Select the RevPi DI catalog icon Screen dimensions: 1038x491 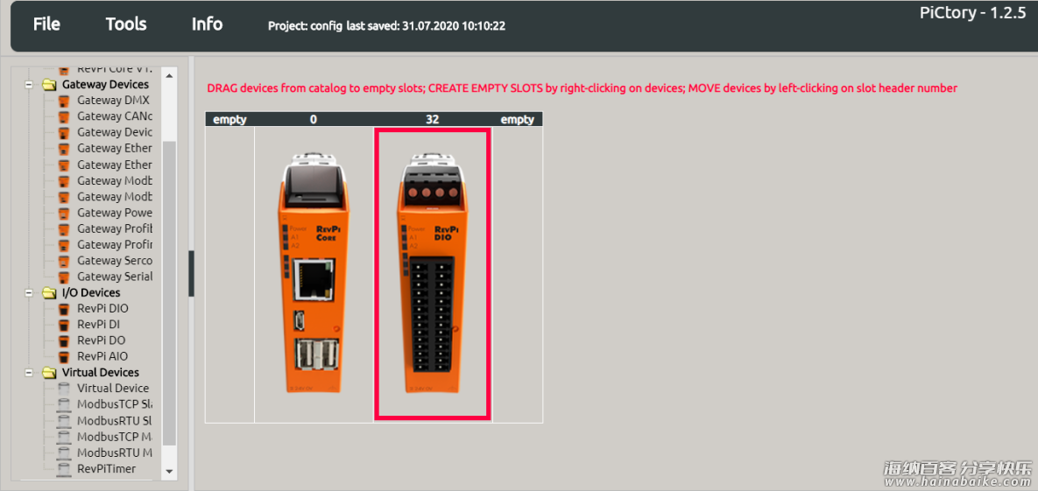64,324
